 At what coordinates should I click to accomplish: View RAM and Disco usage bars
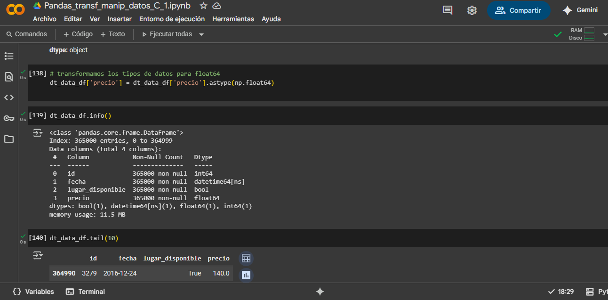point(582,34)
